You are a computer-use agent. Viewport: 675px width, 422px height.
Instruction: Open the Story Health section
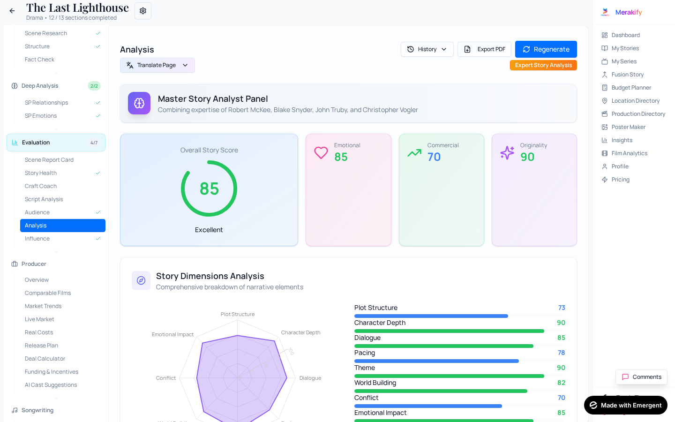tap(63, 173)
